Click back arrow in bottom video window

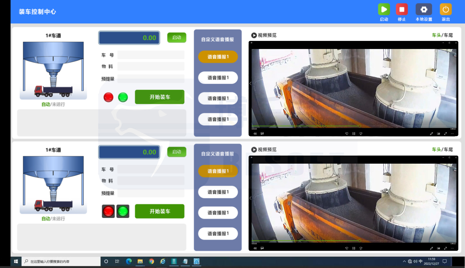click(251, 158)
